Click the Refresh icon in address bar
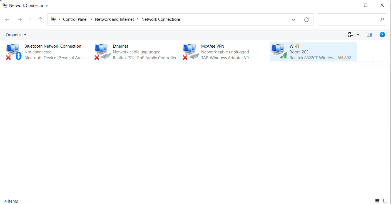 point(307,19)
